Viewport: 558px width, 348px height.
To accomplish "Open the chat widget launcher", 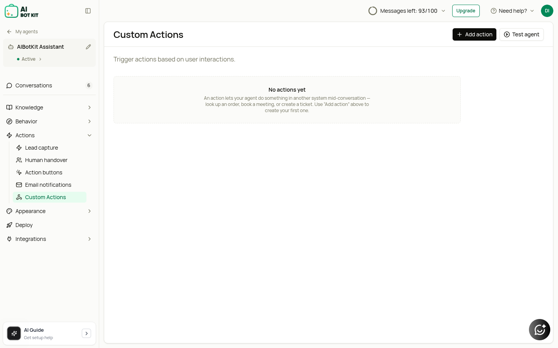I will [x=539, y=329].
